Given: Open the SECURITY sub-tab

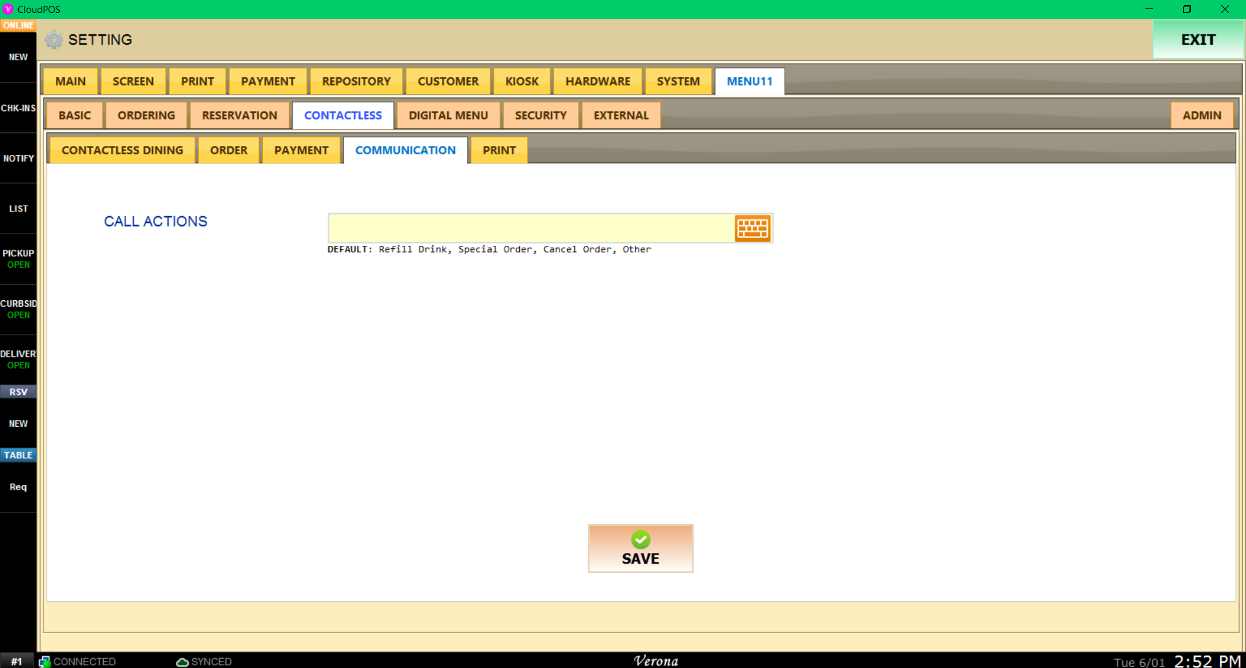Looking at the screenshot, I should (x=541, y=115).
